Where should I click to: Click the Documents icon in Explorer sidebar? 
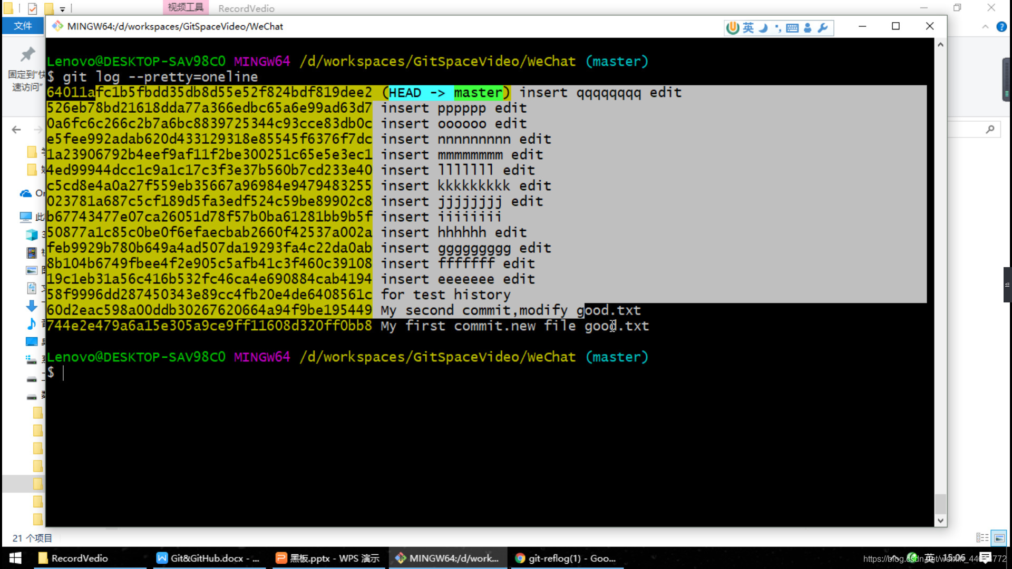(x=32, y=288)
